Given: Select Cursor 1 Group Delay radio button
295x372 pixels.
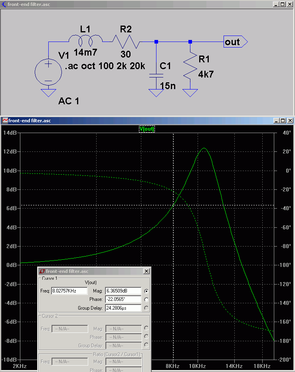Looking at the screenshot, I should click(147, 308).
